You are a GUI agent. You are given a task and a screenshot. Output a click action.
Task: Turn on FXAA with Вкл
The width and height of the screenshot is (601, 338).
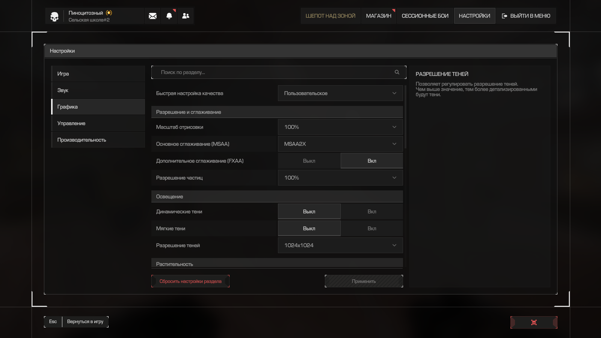(x=372, y=161)
